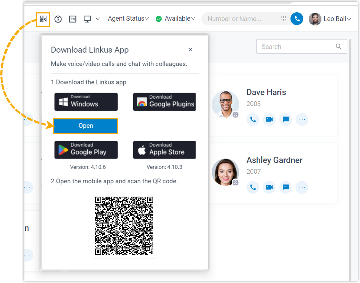Expand the arrow next to monitor icon
Image resolution: width=360 pixels, height=283 pixels.
click(98, 19)
